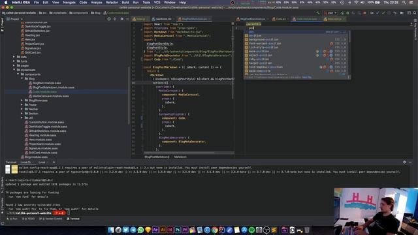The width and height of the screenshot is (418, 235).
Task: Choose 'text-emphasis-position' completion suggestion
Action: (x=297, y=67)
